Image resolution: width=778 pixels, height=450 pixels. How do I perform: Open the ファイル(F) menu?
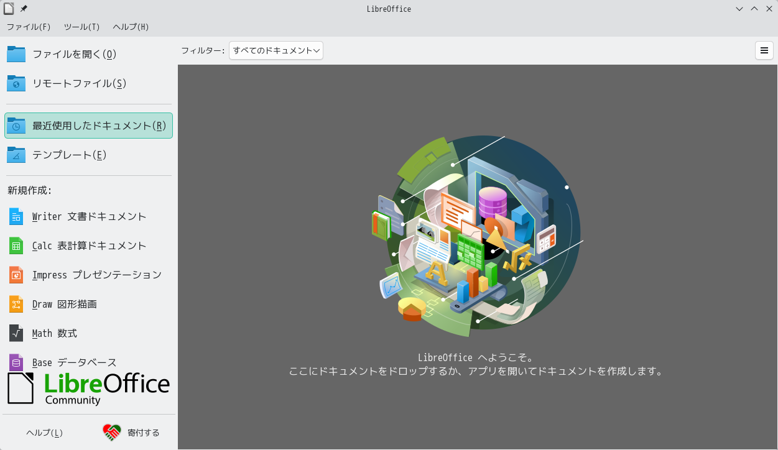(29, 27)
